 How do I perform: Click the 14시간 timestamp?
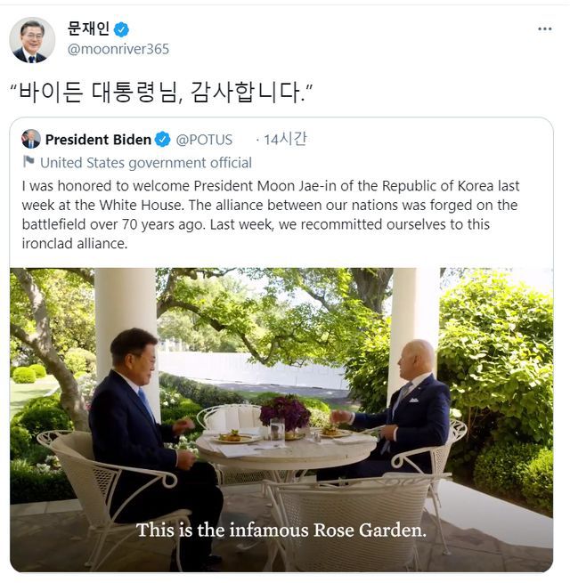[285, 139]
